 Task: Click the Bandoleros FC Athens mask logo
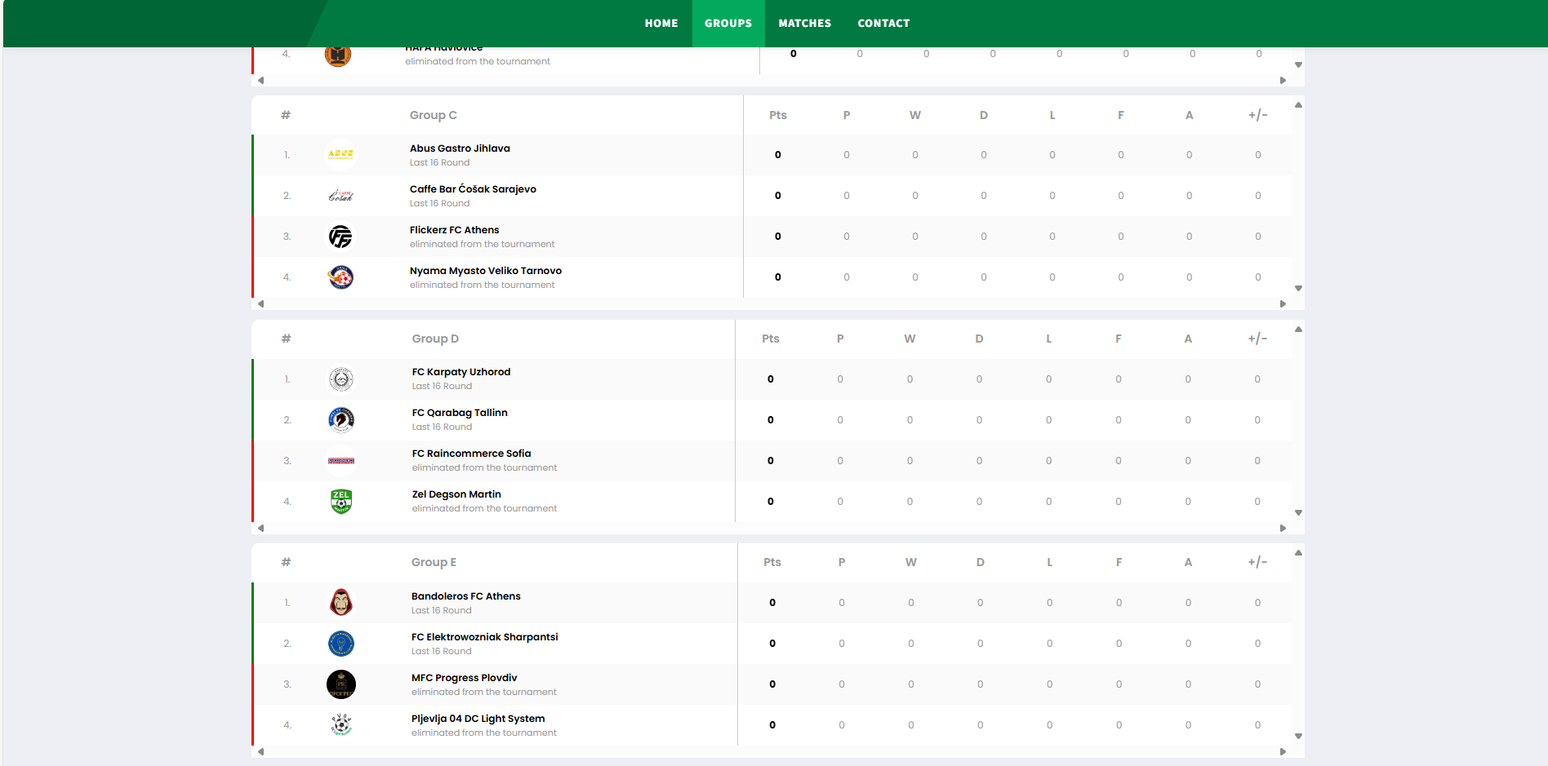341,602
